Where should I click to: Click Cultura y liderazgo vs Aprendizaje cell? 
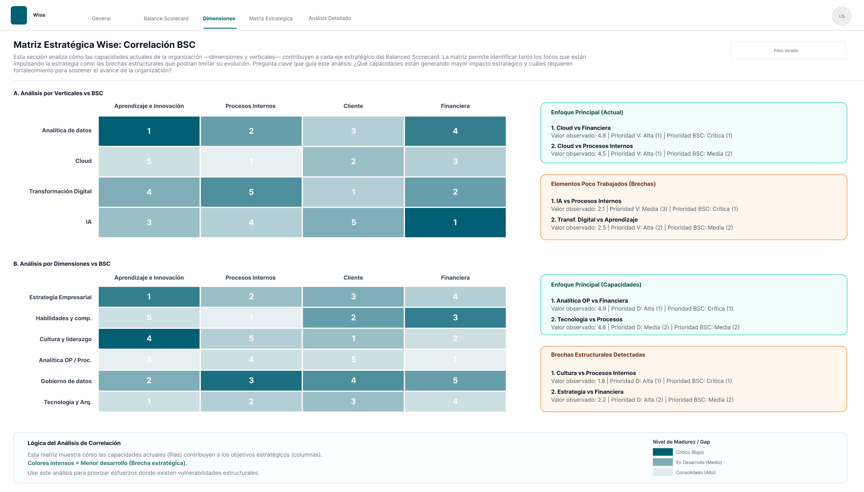click(x=149, y=339)
